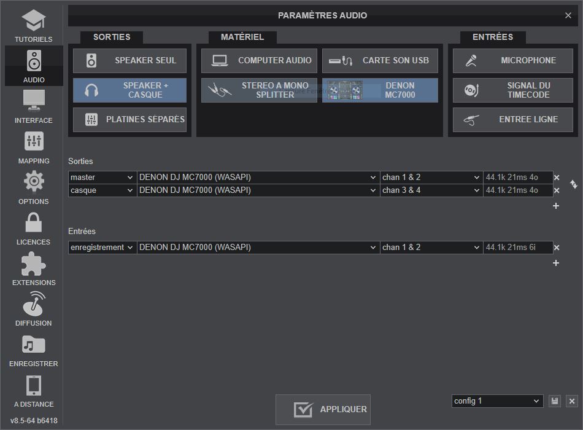Open casque channel dropdown chan 3 & 4
This screenshot has height=430, width=583.
click(x=431, y=190)
